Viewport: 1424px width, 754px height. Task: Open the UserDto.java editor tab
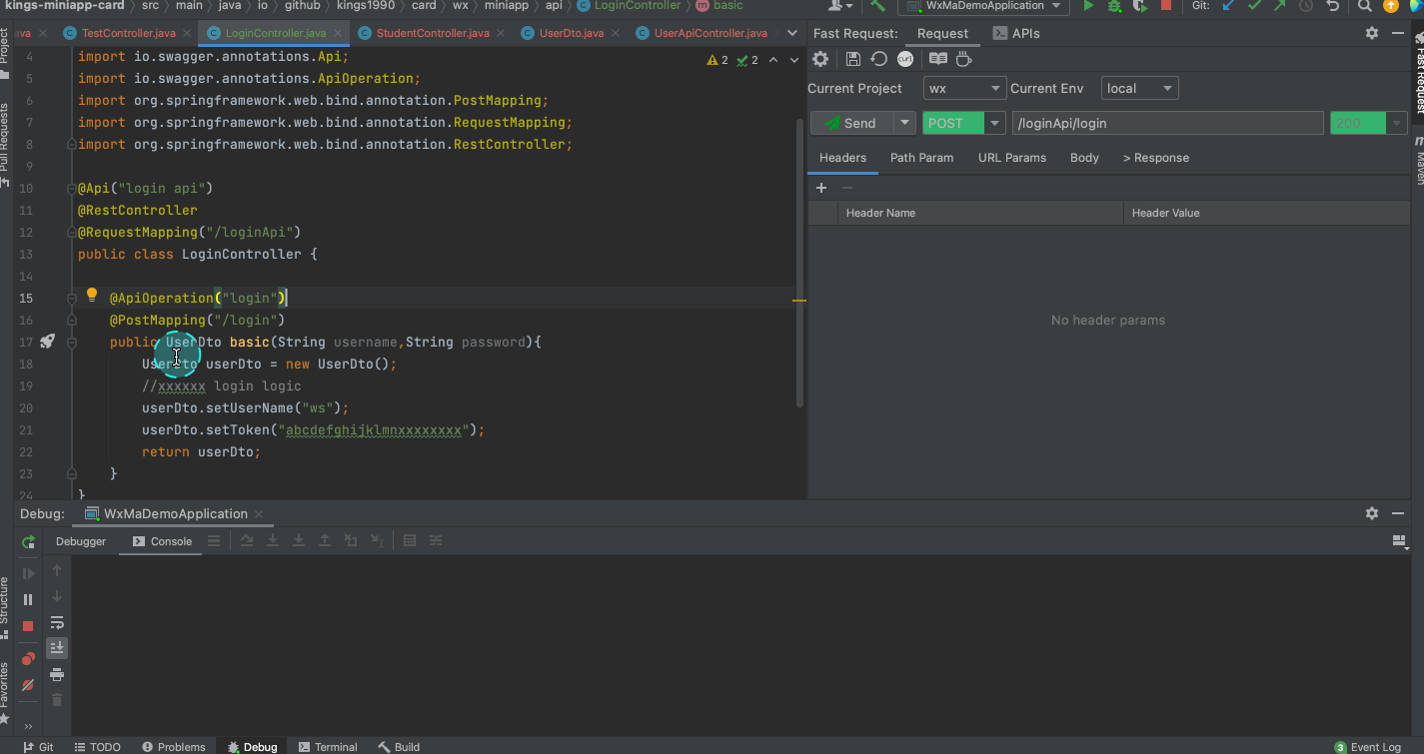[x=571, y=33]
